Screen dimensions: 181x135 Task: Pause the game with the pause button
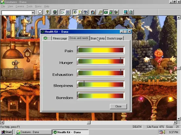click(x=68, y=12)
